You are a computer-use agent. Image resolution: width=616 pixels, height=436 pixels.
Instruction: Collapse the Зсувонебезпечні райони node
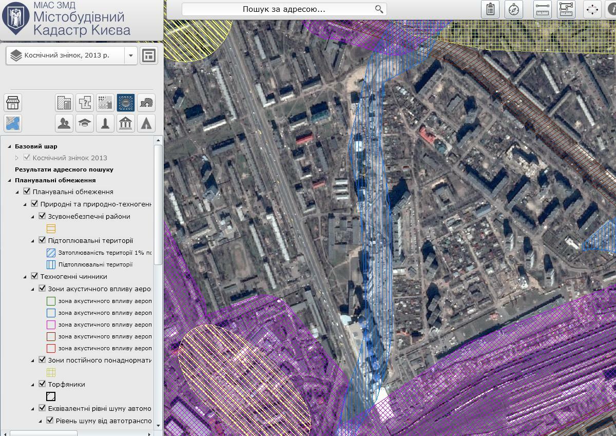pos(33,217)
